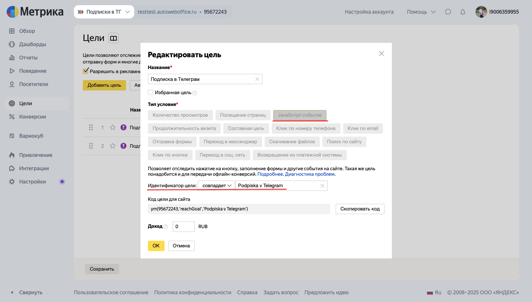Click the counter address testtest.autoweboffice.ru
This screenshot has width=532, height=302.
[x=167, y=12]
